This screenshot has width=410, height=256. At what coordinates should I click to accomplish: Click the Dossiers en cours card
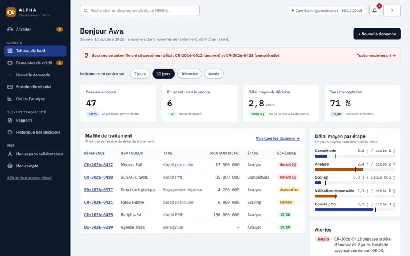118,103
